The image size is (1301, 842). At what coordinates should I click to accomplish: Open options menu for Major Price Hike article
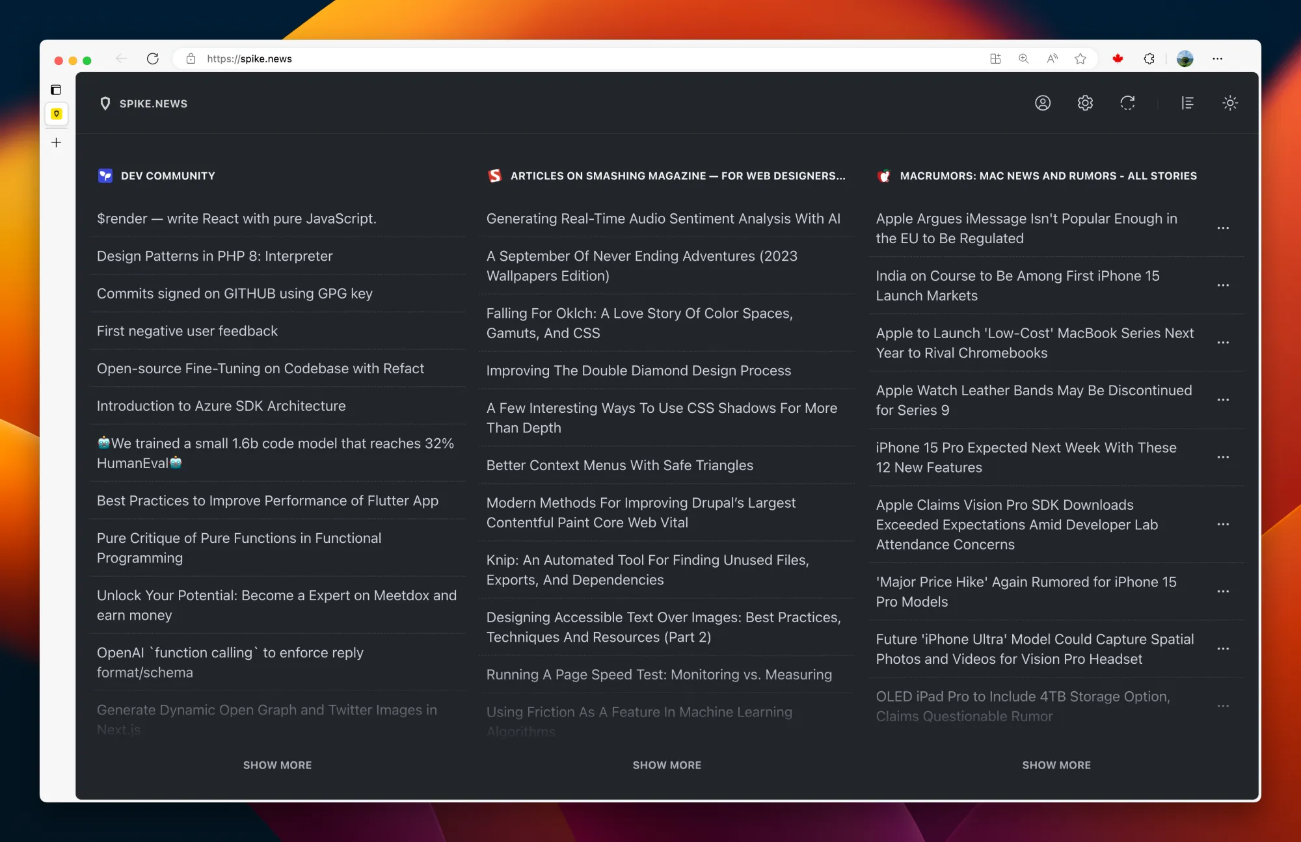(x=1223, y=592)
